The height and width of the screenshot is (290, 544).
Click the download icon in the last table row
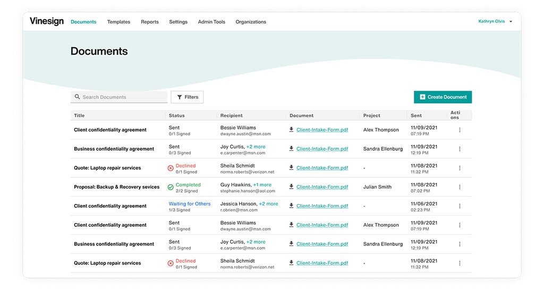point(291,263)
